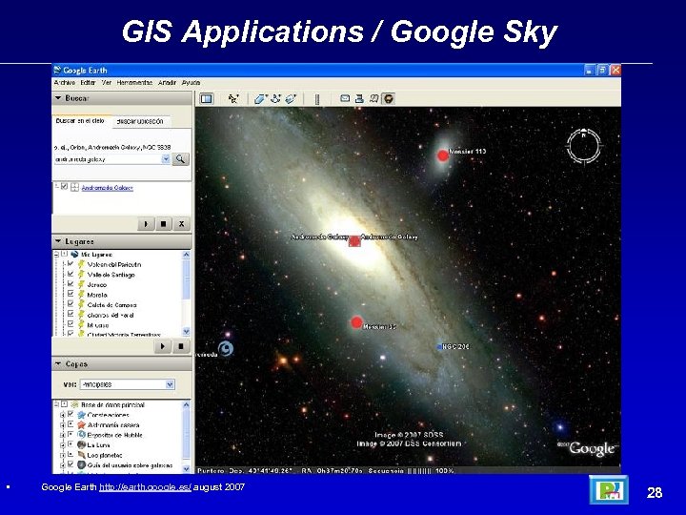
Task: Uncheck the Andromeda Galaxy search result checkbox
Action: [x=65, y=187]
